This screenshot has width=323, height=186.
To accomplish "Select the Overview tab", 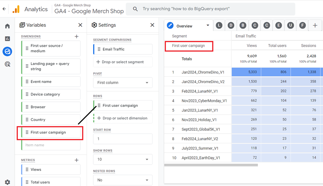I will [184, 26].
